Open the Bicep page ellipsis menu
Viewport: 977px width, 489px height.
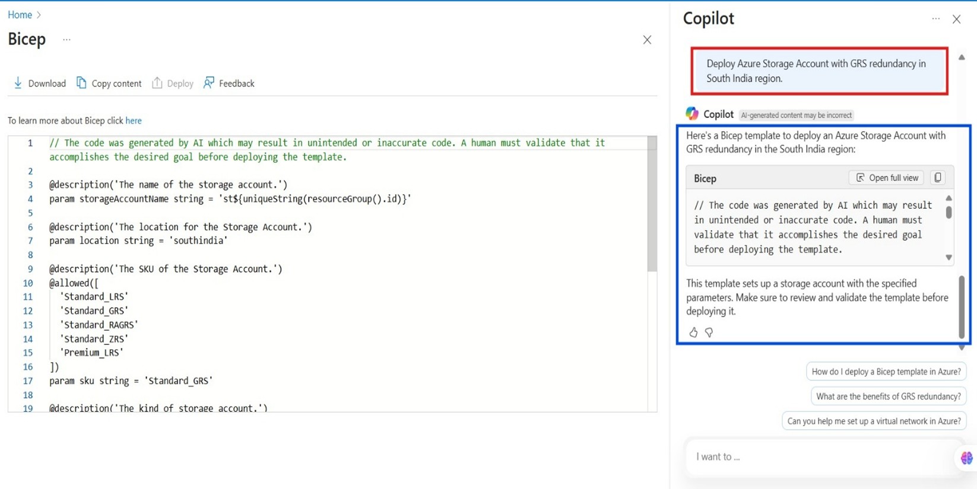[66, 40]
